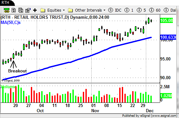Select the IDC symbol button
The image size is (179, 118).
115,10
